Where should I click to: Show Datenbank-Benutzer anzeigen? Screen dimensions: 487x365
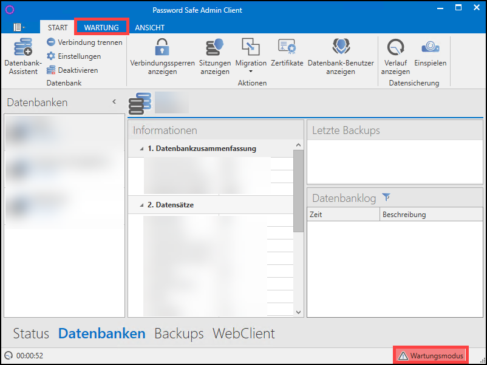coord(341,56)
